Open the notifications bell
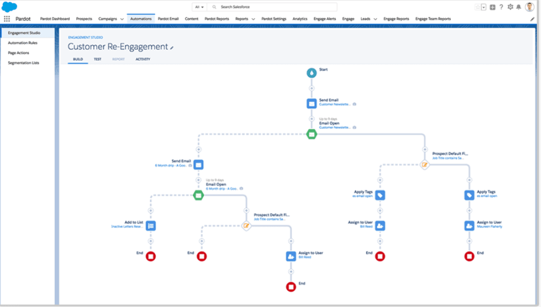Screen dimensions: 541x307 [x=518, y=7]
